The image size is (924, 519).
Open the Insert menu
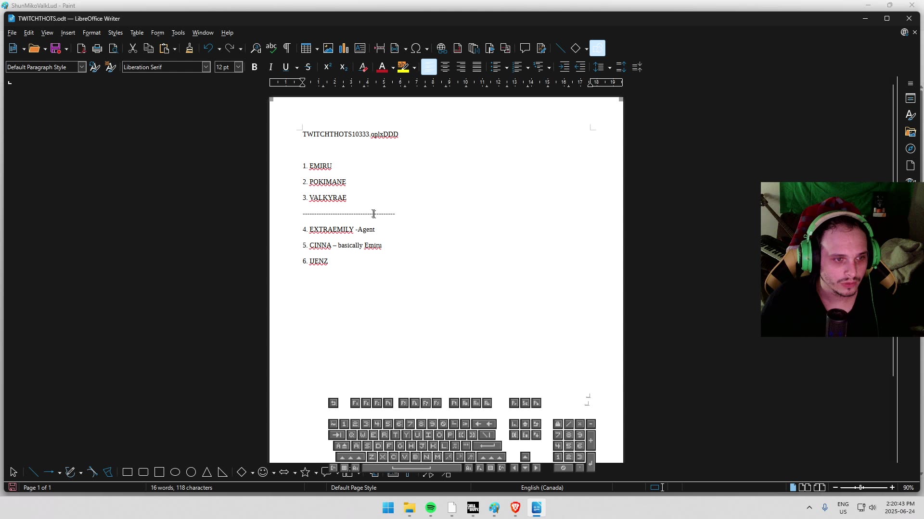click(x=68, y=33)
